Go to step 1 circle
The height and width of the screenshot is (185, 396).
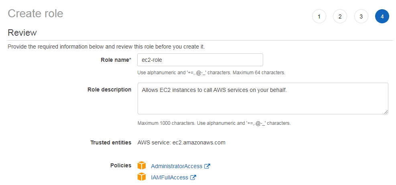click(319, 16)
